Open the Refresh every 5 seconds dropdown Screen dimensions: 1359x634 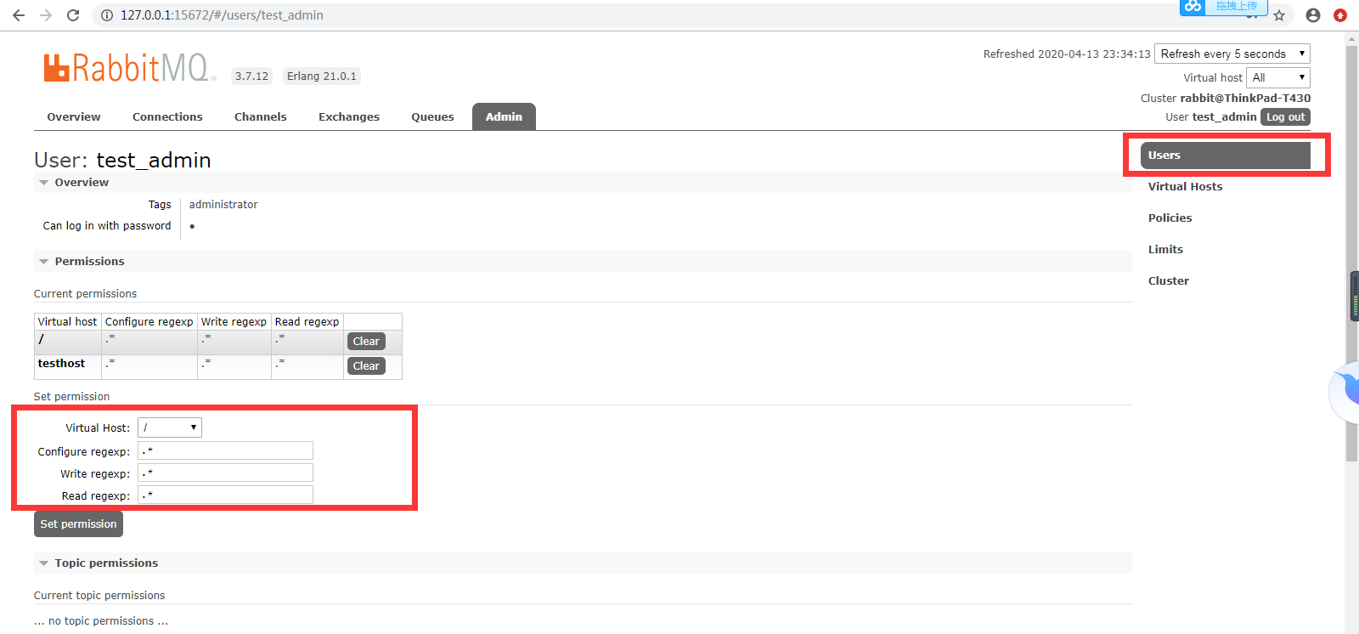[x=1232, y=54]
